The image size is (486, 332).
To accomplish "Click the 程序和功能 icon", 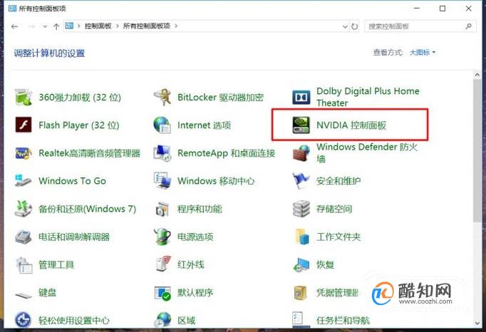I will click(162, 209).
